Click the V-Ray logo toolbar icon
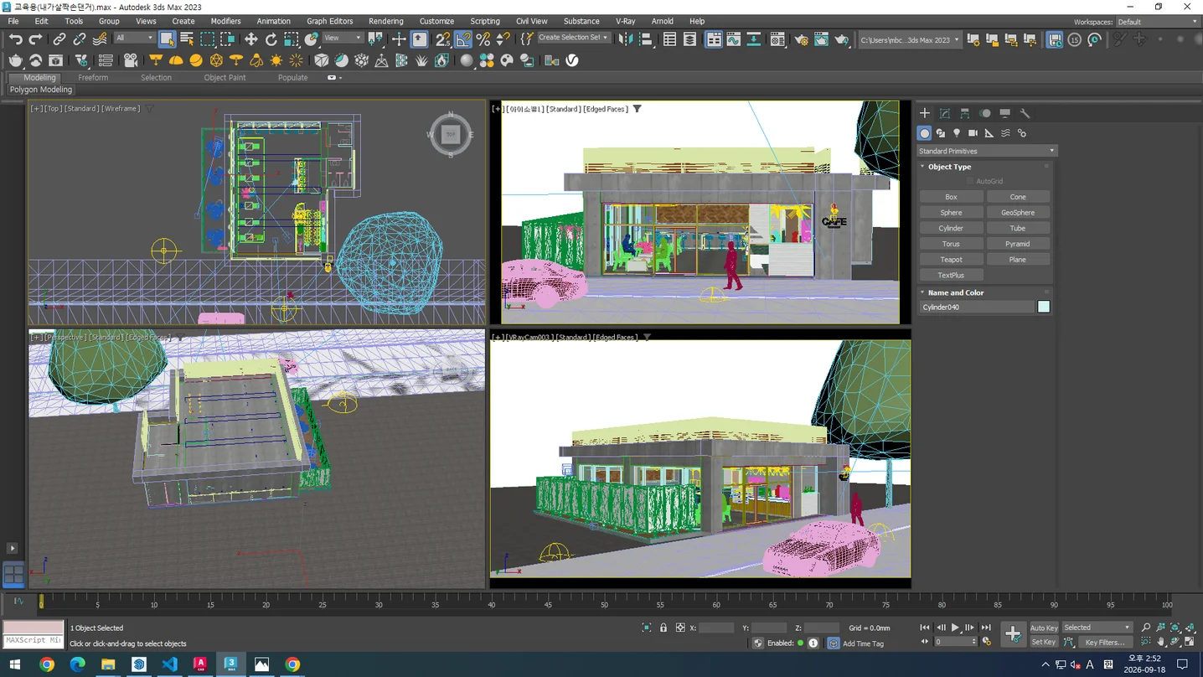This screenshot has width=1203, height=677. pos(572,60)
